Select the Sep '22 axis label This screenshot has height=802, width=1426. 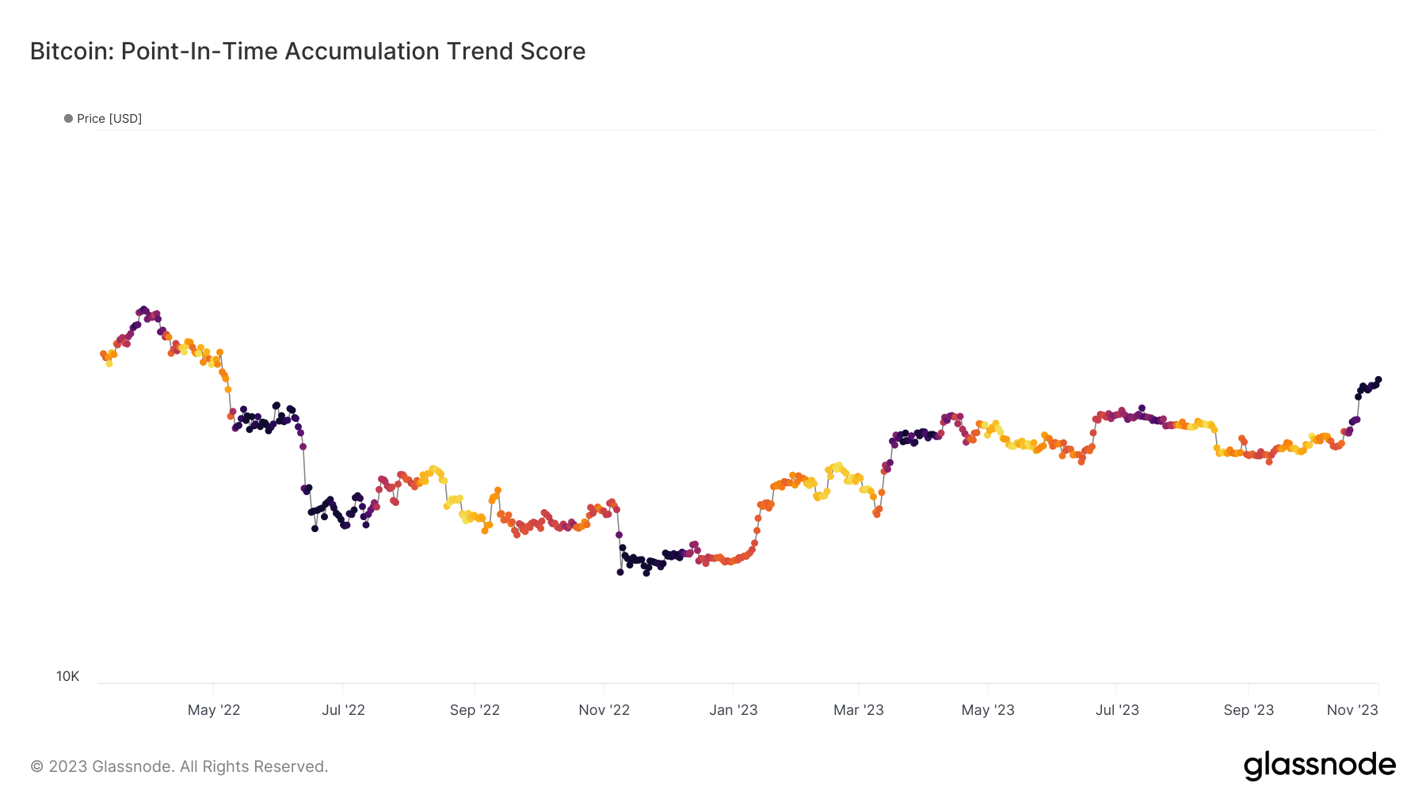[x=475, y=710]
